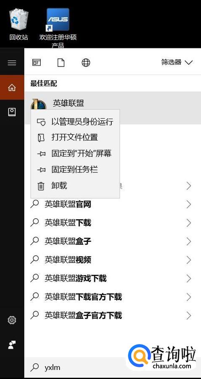Open the Notebook icon in sidebar
Screen dimensions: 201x379
(x=12, y=112)
